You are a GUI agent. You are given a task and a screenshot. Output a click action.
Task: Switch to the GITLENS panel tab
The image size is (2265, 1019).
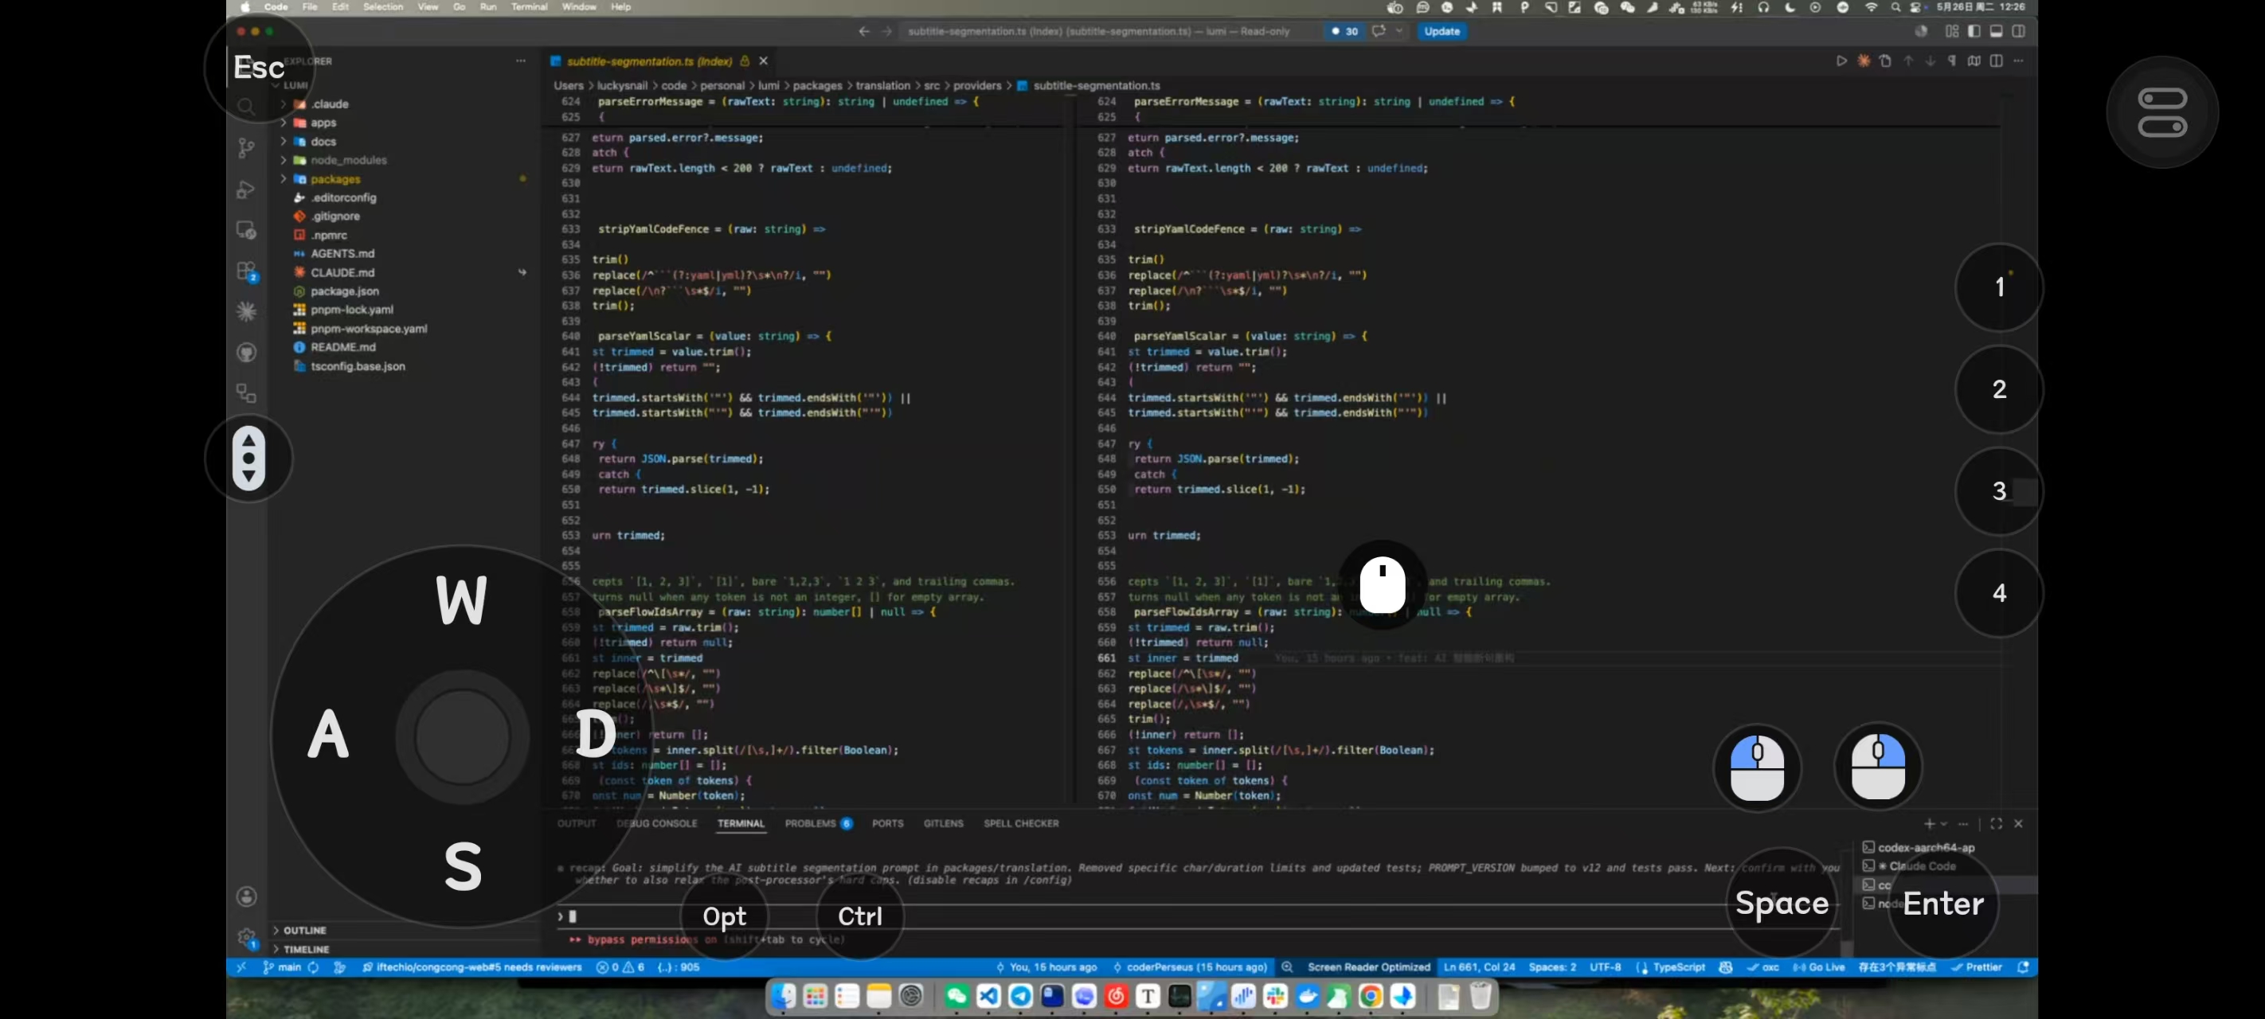click(944, 824)
